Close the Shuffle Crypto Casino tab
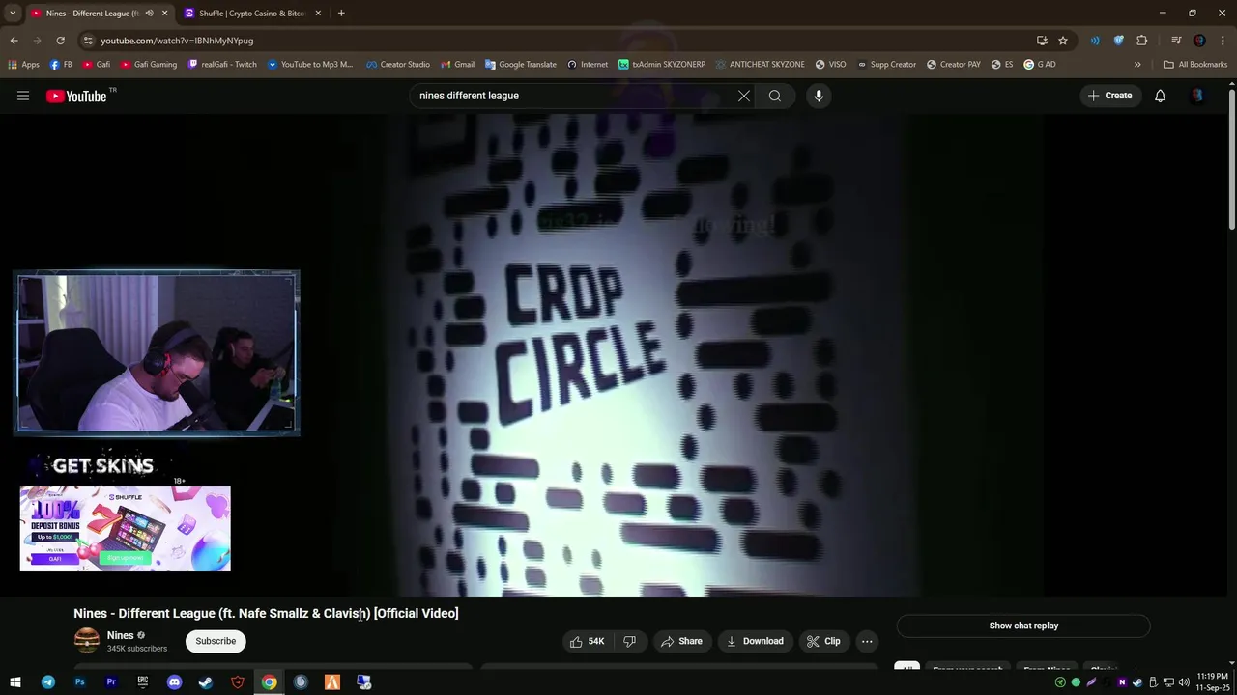 point(318,14)
